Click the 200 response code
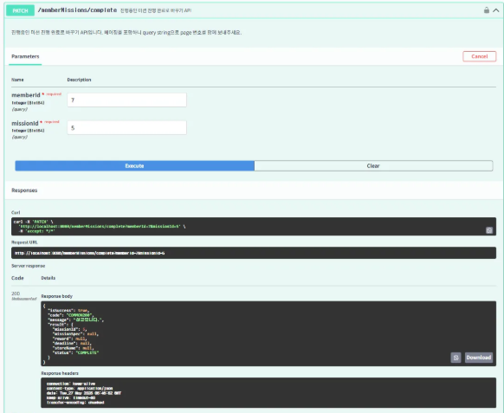Screen dimensions: 504x413 click(16, 294)
